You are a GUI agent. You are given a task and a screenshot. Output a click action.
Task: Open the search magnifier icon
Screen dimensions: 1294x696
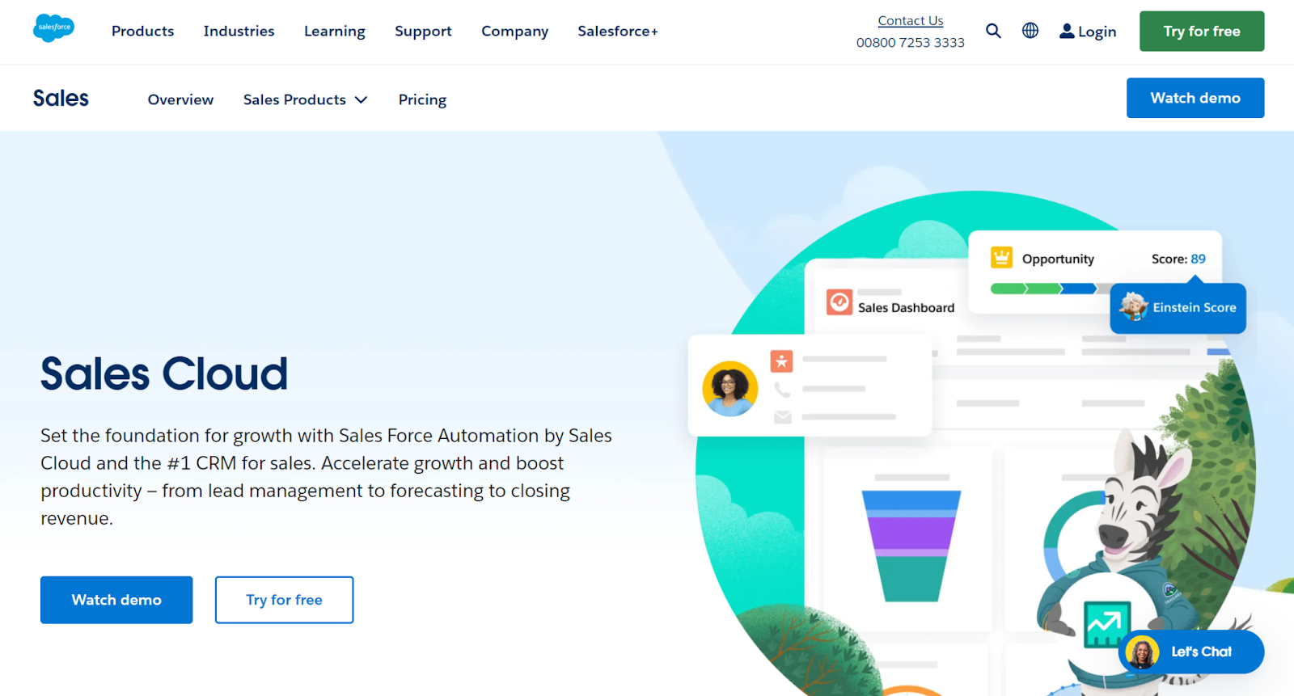coord(993,31)
